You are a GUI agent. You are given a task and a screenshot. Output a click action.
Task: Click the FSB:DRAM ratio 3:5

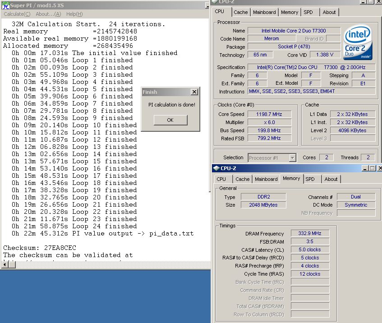pyautogui.click(x=310, y=242)
